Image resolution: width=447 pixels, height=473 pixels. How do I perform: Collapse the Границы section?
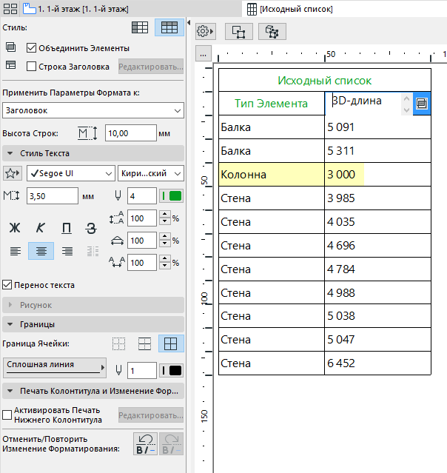[9, 324]
